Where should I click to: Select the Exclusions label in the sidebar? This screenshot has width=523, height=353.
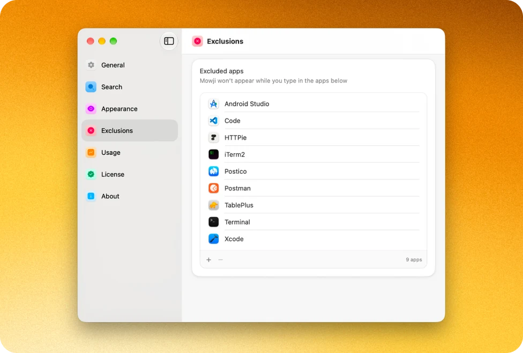pyautogui.click(x=117, y=131)
